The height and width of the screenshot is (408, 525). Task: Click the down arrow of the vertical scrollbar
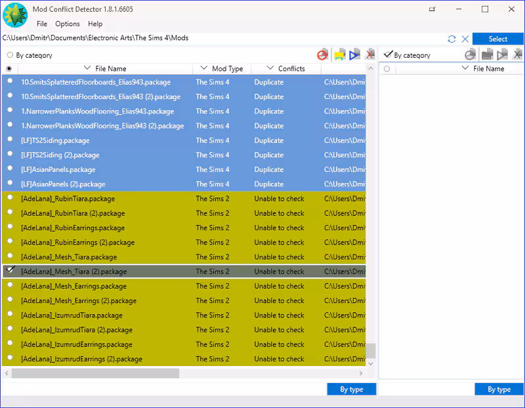pyautogui.click(x=371, y=363)
